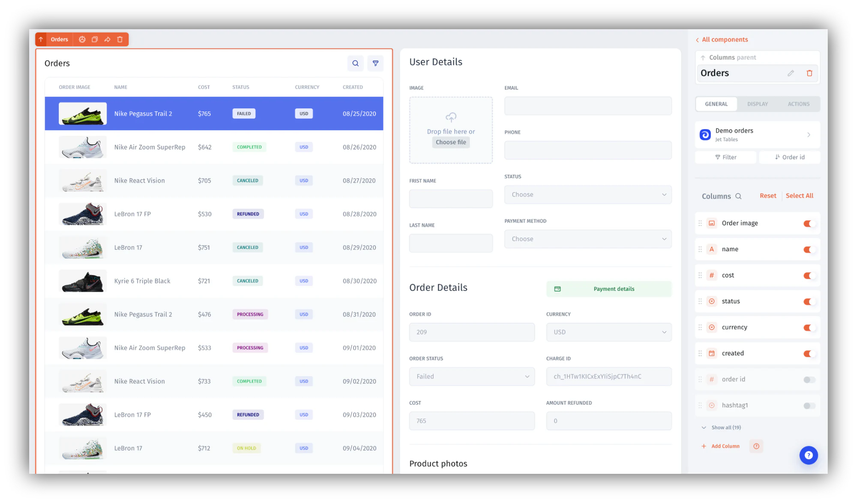This screenshot has width=857, height=503.
Task: Open the Orders table filter icon
Action: click(x=375, y=63)
